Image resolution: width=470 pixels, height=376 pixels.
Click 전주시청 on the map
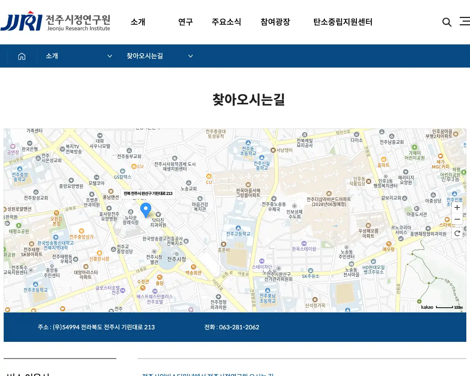(x=177, y=259)
